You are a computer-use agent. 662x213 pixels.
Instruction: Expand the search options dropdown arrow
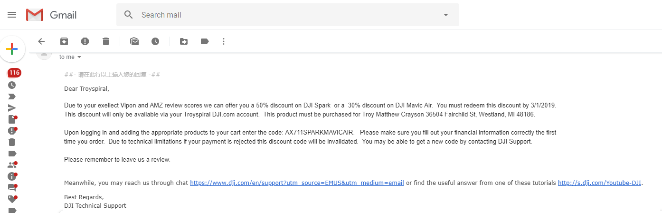445,15
